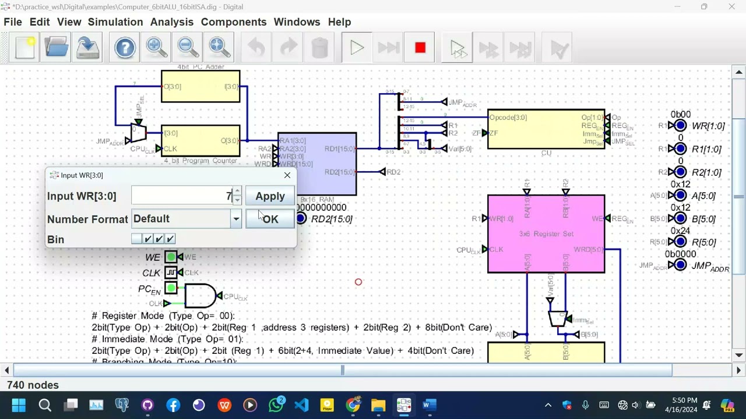The height and width of the screenshot is (419, 746).
Task: Zoom in with the plus magnifier
Action: pos(156,48)
